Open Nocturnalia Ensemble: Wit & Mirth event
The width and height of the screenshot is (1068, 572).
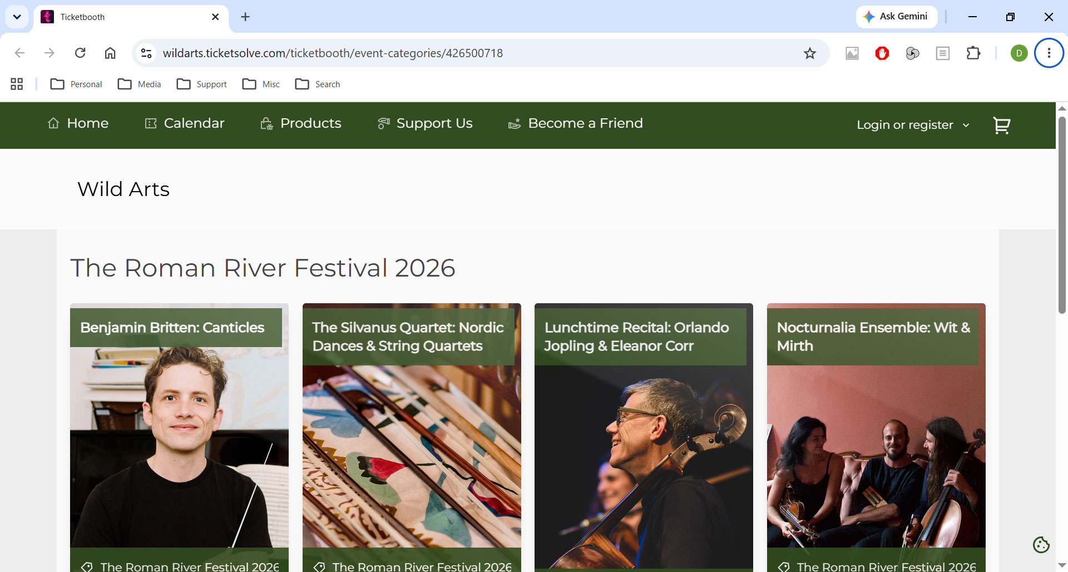coord(873,337)
